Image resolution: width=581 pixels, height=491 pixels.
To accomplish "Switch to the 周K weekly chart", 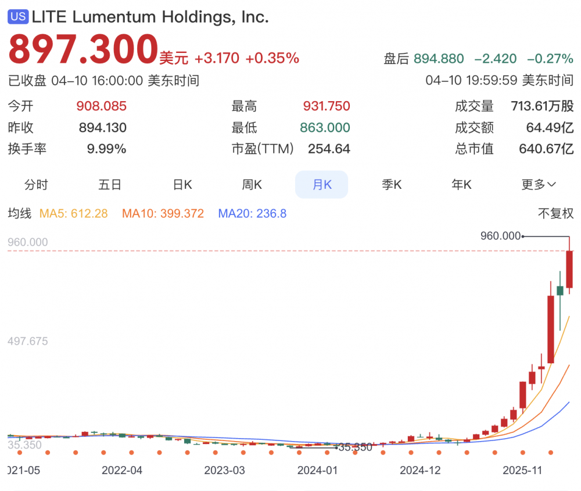I will coord(252,185).
